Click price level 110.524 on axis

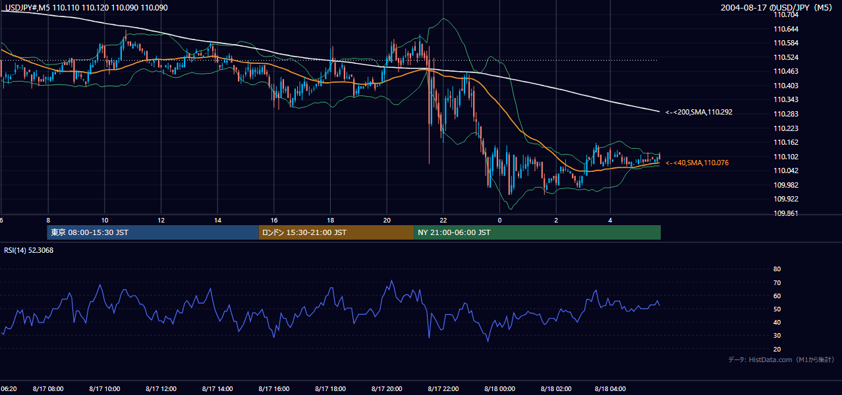click(787, 57)
